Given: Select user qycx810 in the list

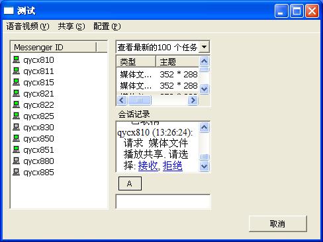Looking at the screenshot, I should pyautogui.click(x=38, y=60).
